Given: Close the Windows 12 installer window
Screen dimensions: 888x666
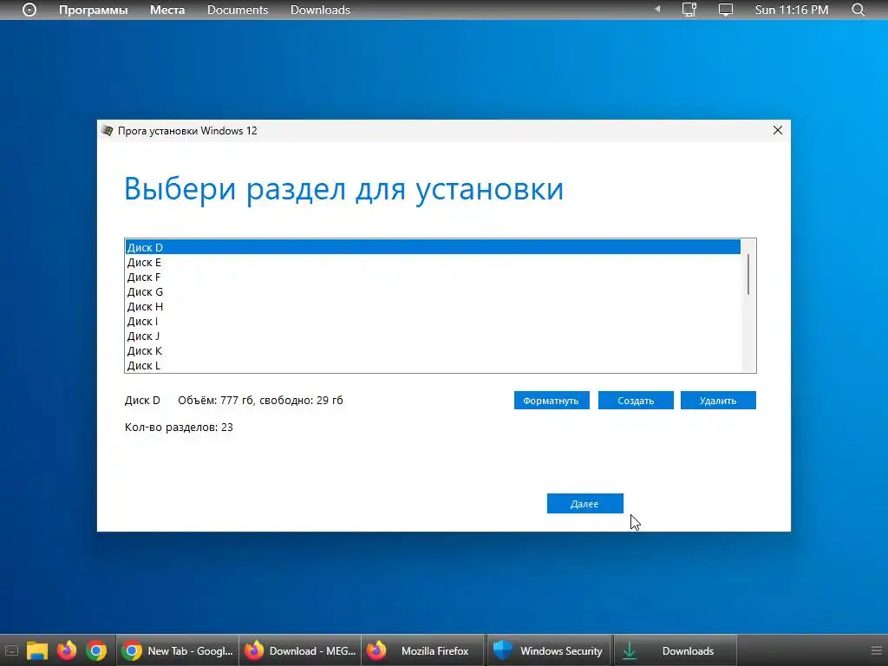Looking at the screenshot, I should coord(778,130).
